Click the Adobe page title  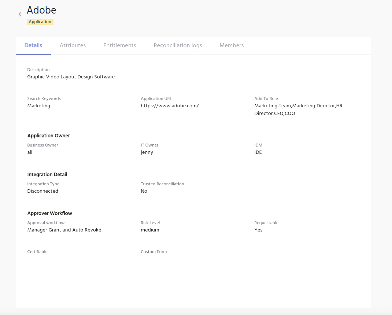[41, 10]
